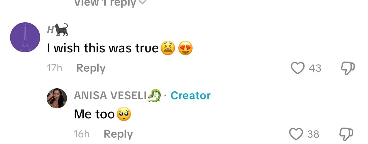This screenshot has width=368, height=144.
Task: Reply to the 16h creator comment
Action: click(x=118, y=134)
